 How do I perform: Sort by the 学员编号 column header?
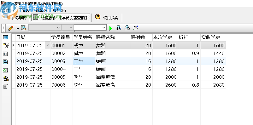click(x=62, y=37)
